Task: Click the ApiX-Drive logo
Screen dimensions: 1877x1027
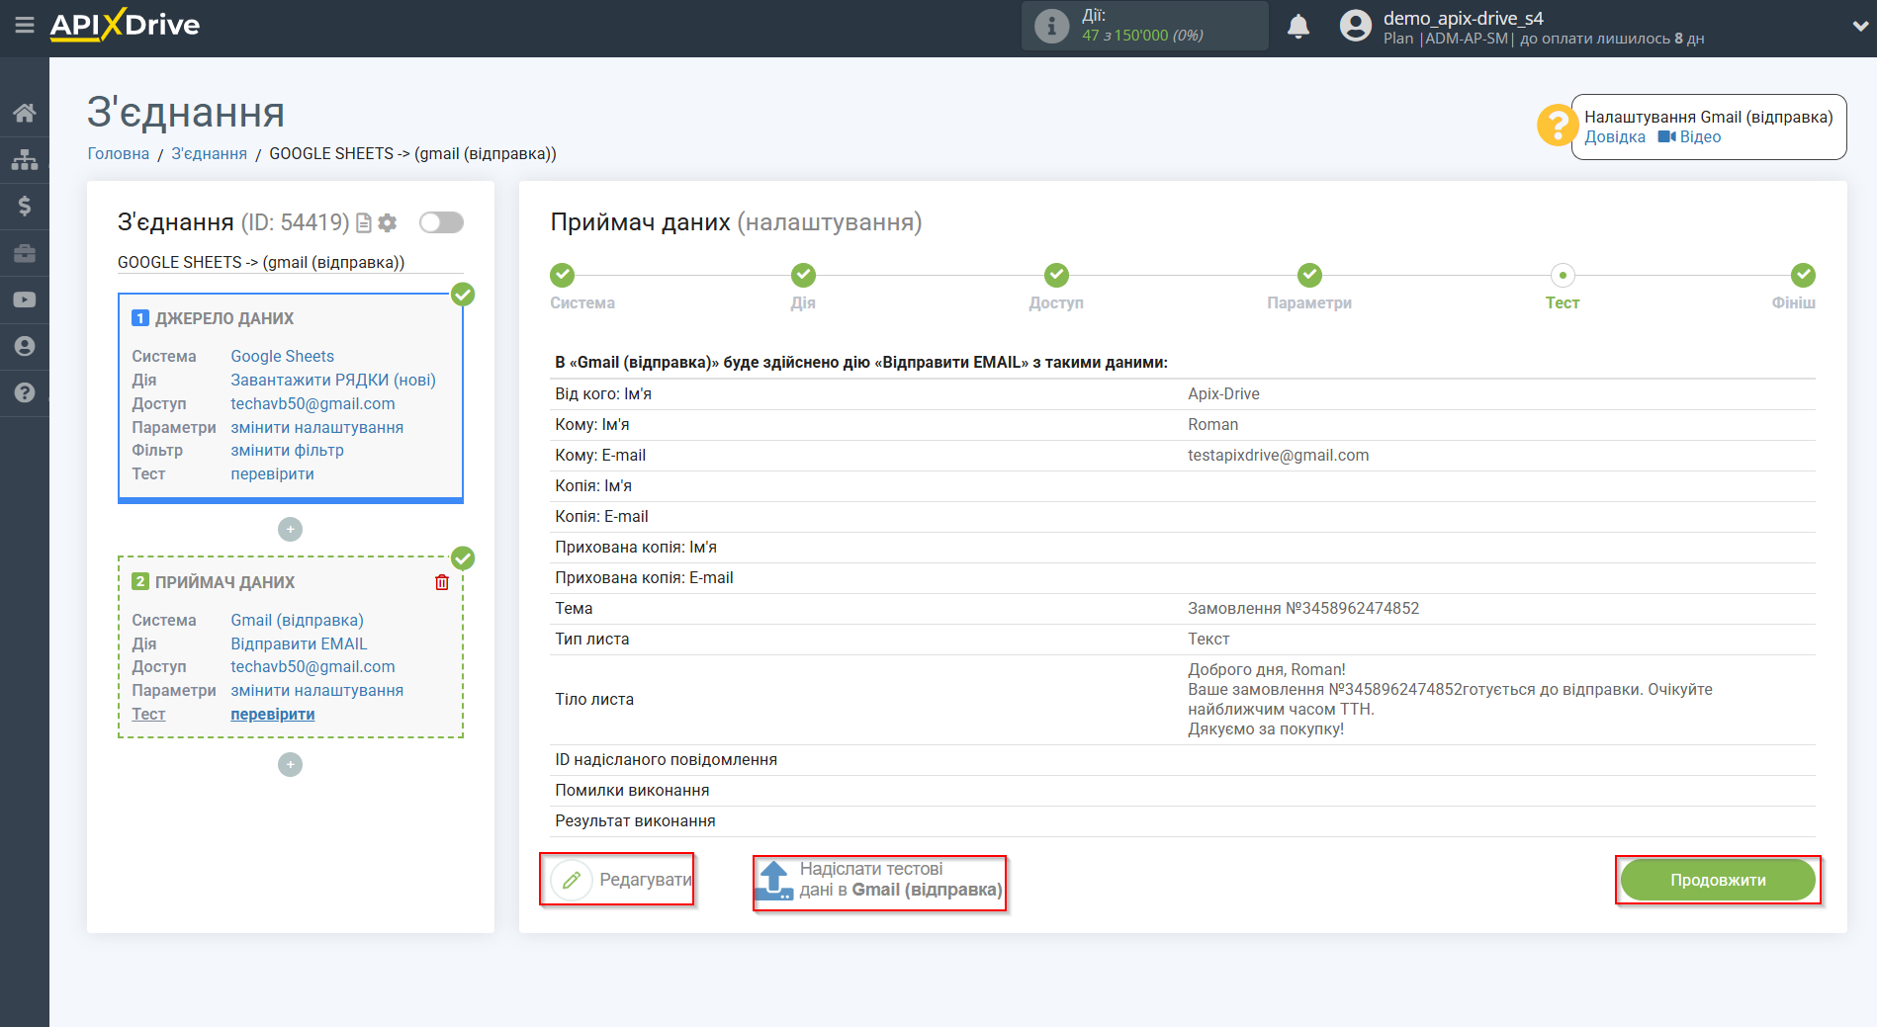Action: coord(125,25)
